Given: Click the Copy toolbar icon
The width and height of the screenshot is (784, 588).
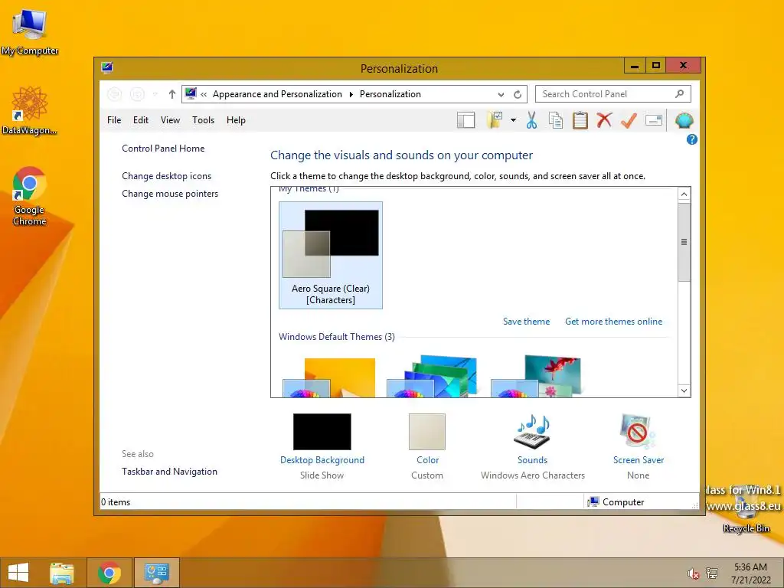Looking at the screenshot, I should 556,120.
